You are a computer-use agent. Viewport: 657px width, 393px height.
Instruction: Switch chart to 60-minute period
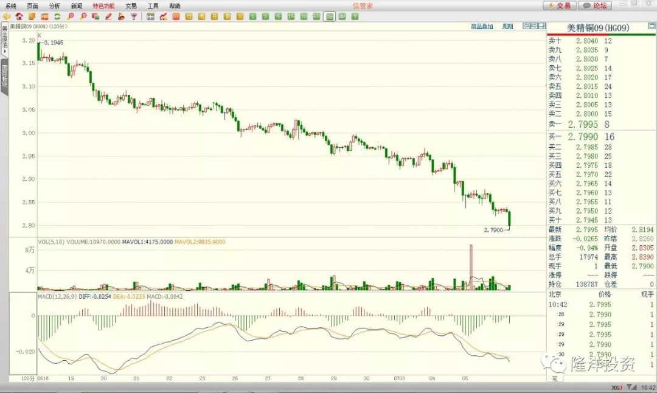(317, 16)
